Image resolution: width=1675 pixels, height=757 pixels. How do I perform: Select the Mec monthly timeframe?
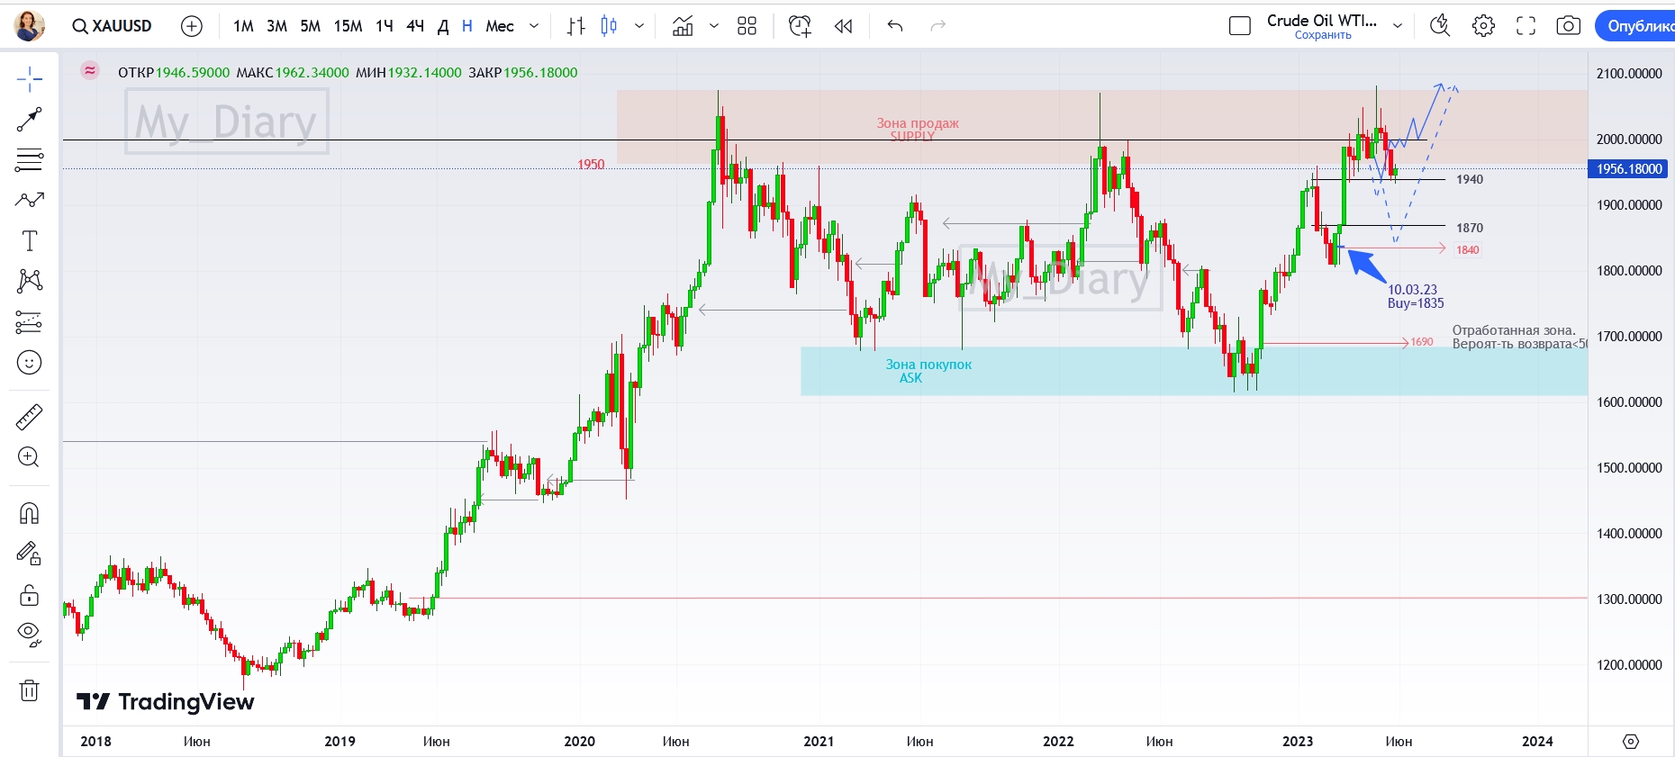pos(499,26)
